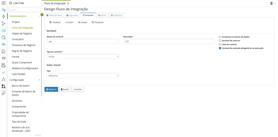278x137 pixels.
Task: Click the people group sidebar icon
Action: tap(3, 44)
